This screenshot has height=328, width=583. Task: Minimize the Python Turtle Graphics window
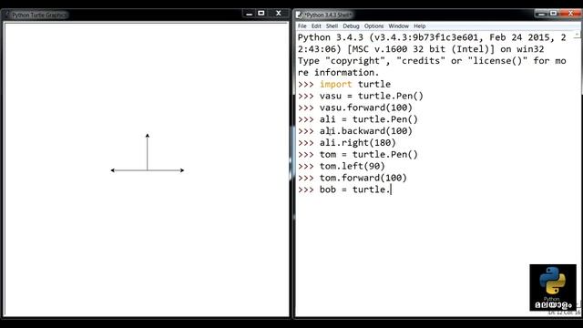[x=249, y=14]
